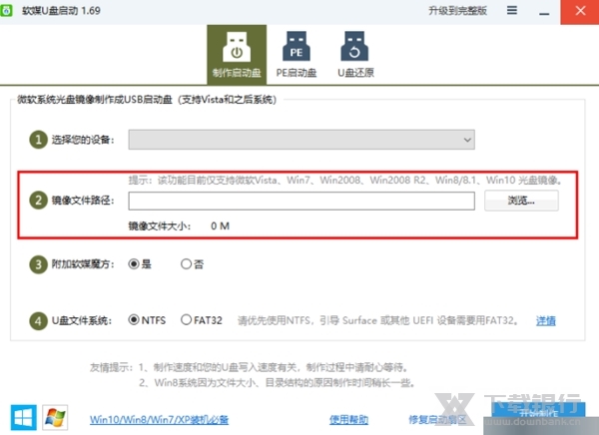Image resolution: width=599 pixels, height=435 pixels.
Task: Click 升级到完整版 in the title bar
Action: 457,11
